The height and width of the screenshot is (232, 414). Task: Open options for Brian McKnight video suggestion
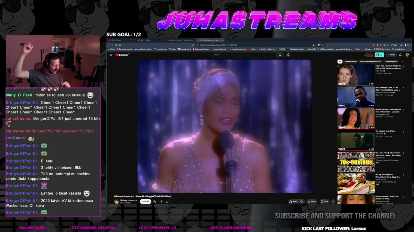[x=404, y=88]
